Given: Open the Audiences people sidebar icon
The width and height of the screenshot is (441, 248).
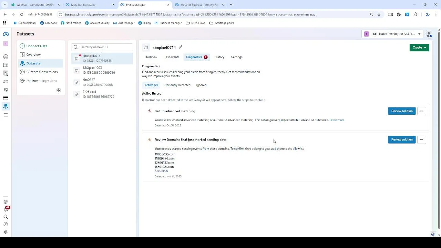Looking at the screenshot, I should pyautogui.click(x=6, y=82).
